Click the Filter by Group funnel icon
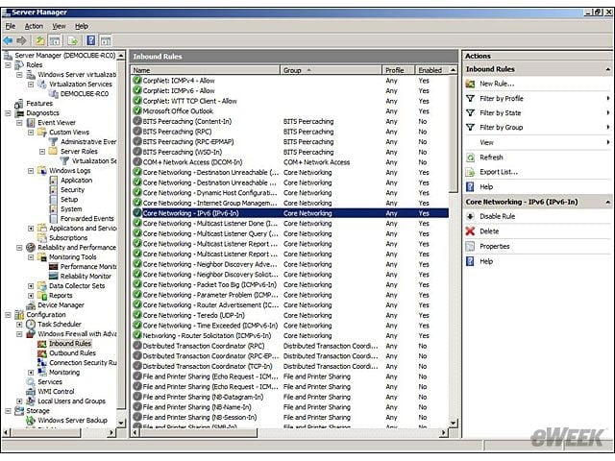Screen dimensions: 615x461 point(470,128)
